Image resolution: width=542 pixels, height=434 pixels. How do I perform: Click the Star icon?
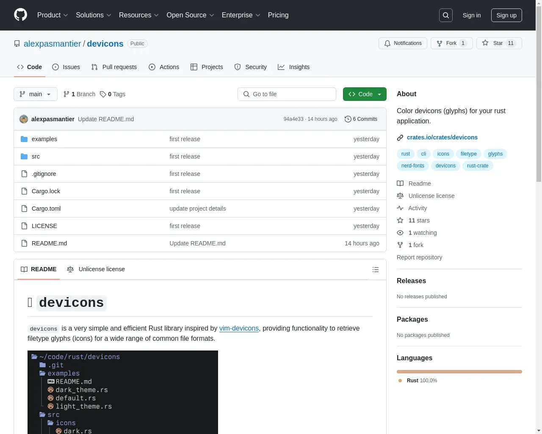pyautogui.click(x=485, y=43)
